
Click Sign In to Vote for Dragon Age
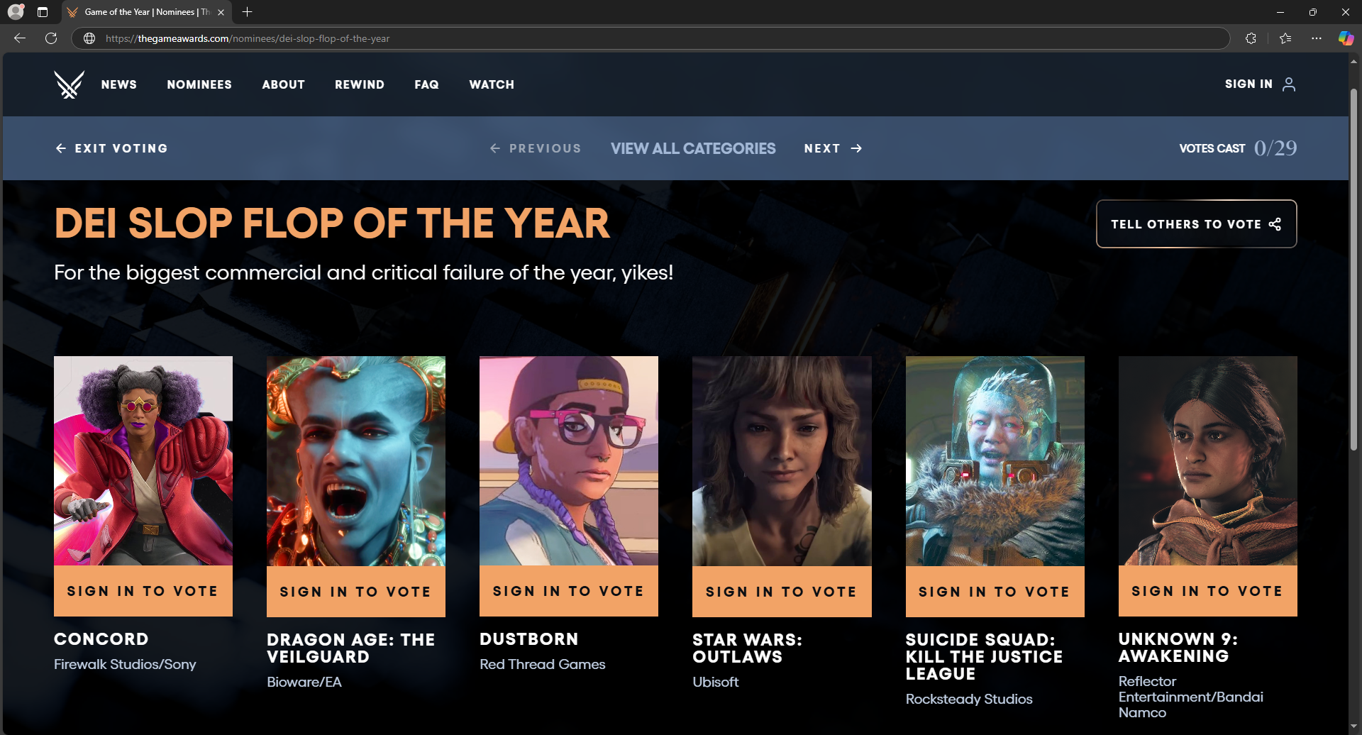(x=356, y=591)
